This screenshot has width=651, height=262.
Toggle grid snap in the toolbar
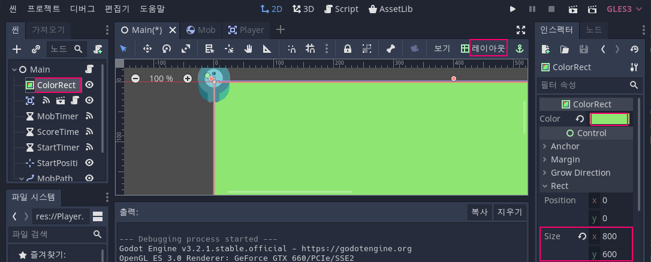coord(310,49)
